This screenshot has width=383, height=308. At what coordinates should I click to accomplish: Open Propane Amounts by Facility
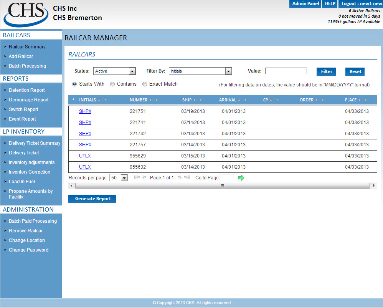pos(31,194)
